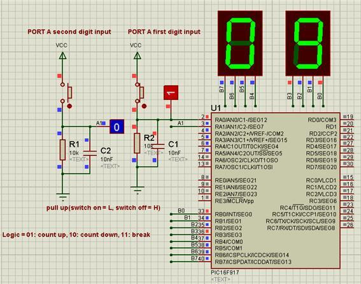361x284 pixels.
Task: Select the left seven-segment display showing 0
Action: (x=240, y=43)
